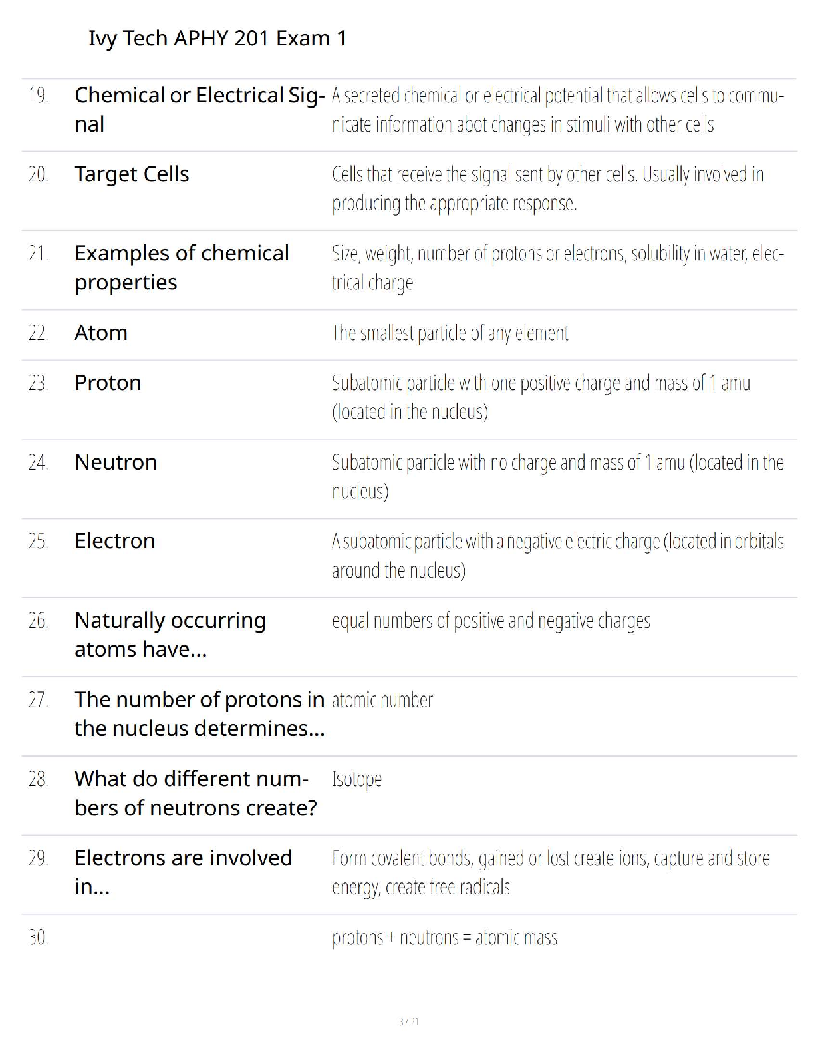Click the 'Ivy Tech APHY 201 Exam 1' title

coord(217,39)
